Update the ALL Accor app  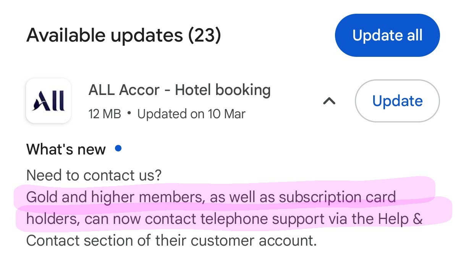coord(397,101)
